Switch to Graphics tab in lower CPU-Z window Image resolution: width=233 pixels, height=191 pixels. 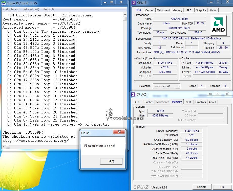(x=200, y=102)
